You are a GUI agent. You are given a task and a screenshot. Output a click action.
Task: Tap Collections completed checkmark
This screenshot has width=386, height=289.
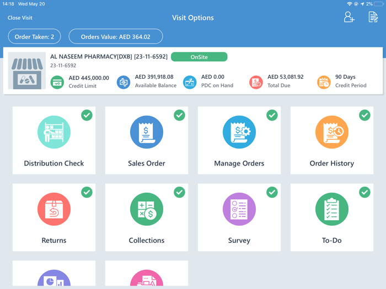tap(179, 192)
